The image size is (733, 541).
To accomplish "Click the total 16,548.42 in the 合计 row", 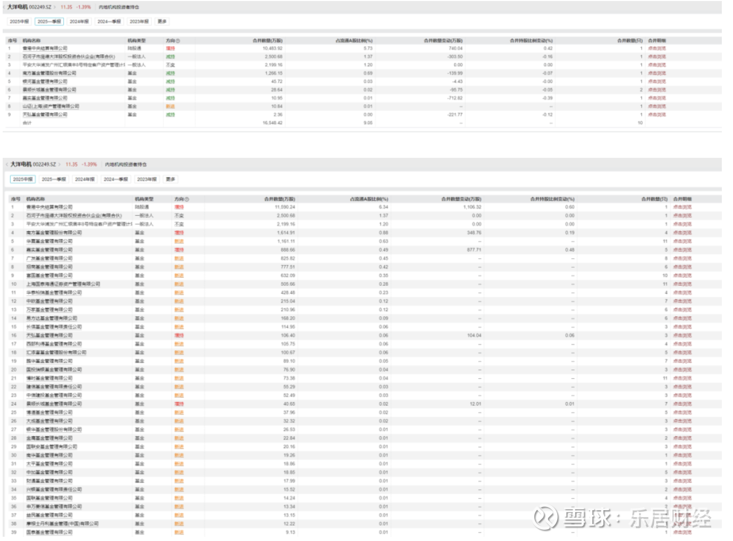I will (x=272, y=123).
